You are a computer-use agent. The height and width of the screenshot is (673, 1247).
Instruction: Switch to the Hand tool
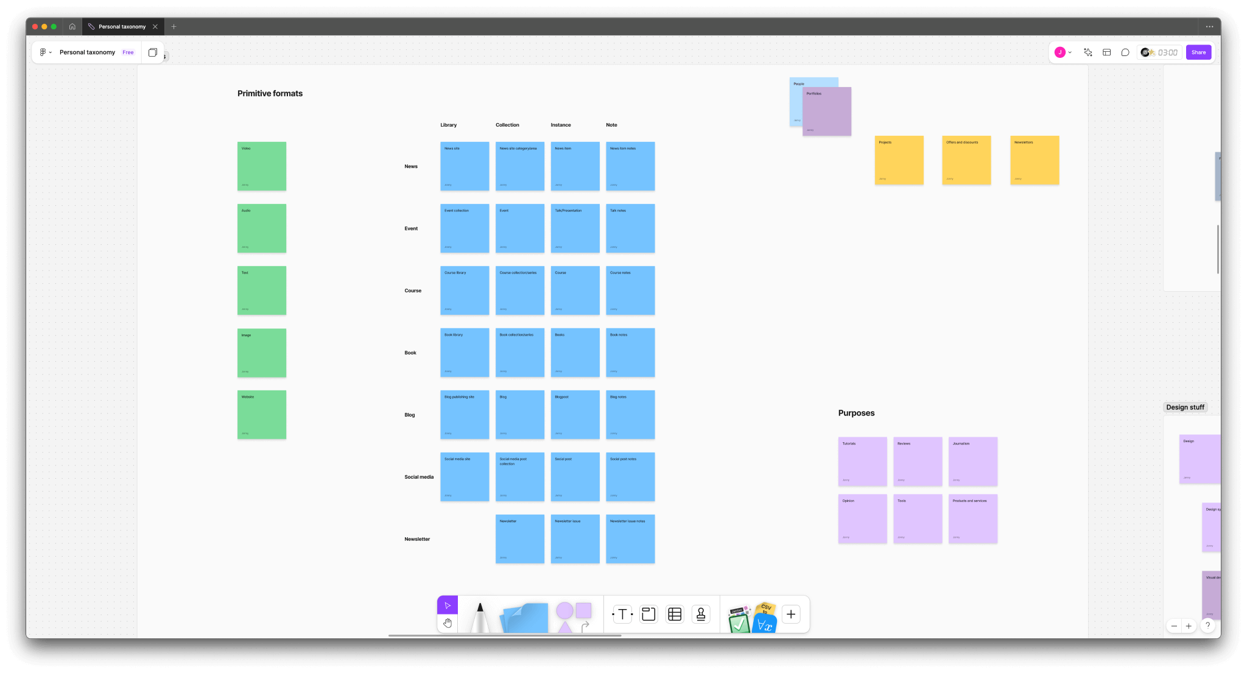click(x=448, y=622)
